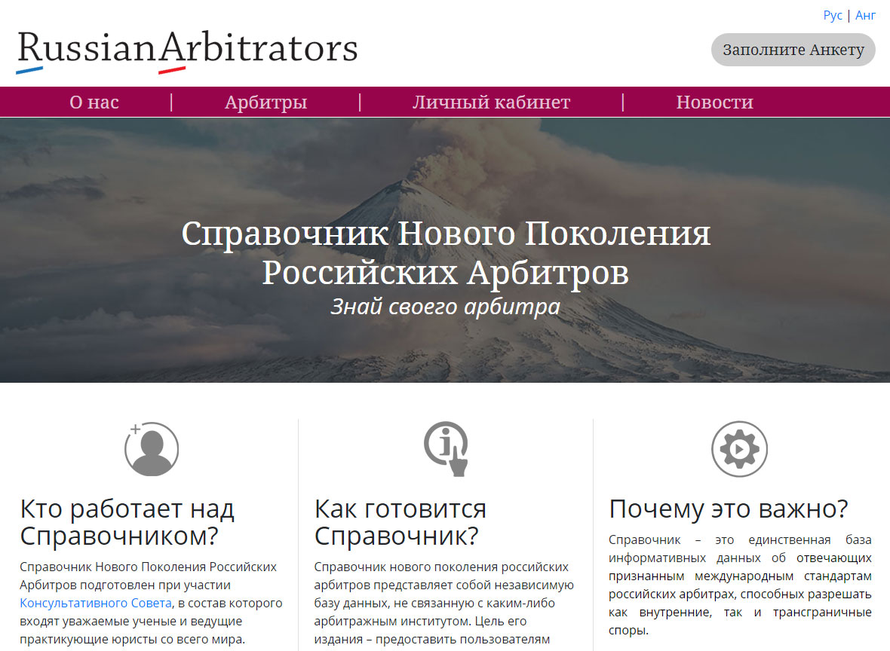Open the 'Арбитры' menu item
This screenshot has height=651, width=890.
click(265, 102)
